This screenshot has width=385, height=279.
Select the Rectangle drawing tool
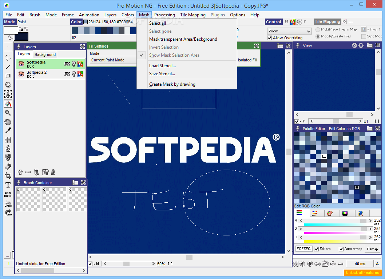click(8, 76)
